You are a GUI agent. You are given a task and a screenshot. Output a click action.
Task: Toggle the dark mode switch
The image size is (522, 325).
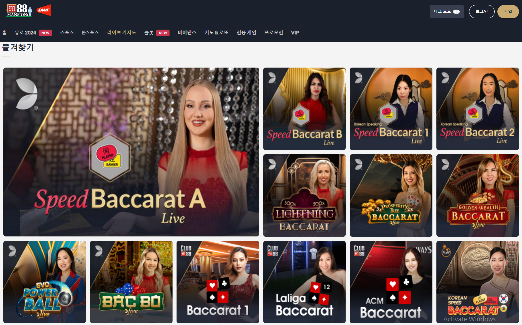coord(456,12)
